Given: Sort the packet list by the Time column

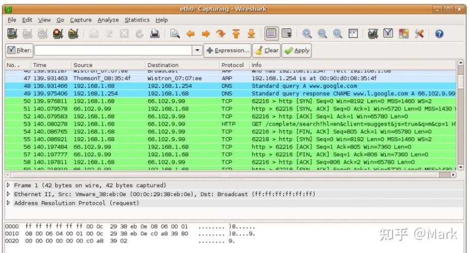Looking at the screenshot, I should (x=51, y=65).
